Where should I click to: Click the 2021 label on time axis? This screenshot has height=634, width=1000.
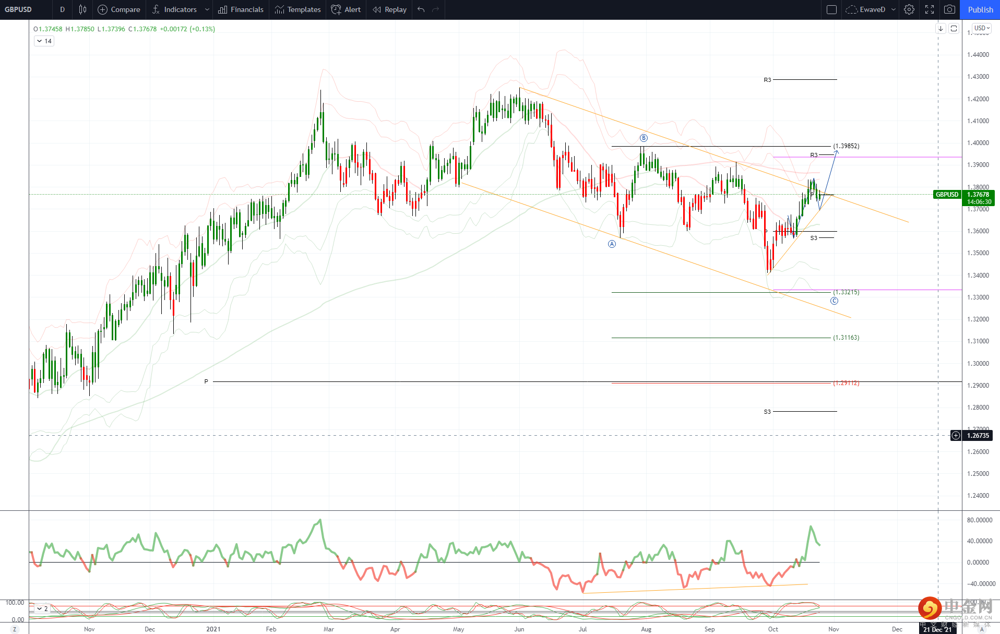pos(213,629)
